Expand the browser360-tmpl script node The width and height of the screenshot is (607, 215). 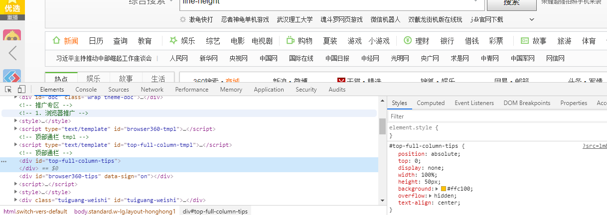pos(16,129)
